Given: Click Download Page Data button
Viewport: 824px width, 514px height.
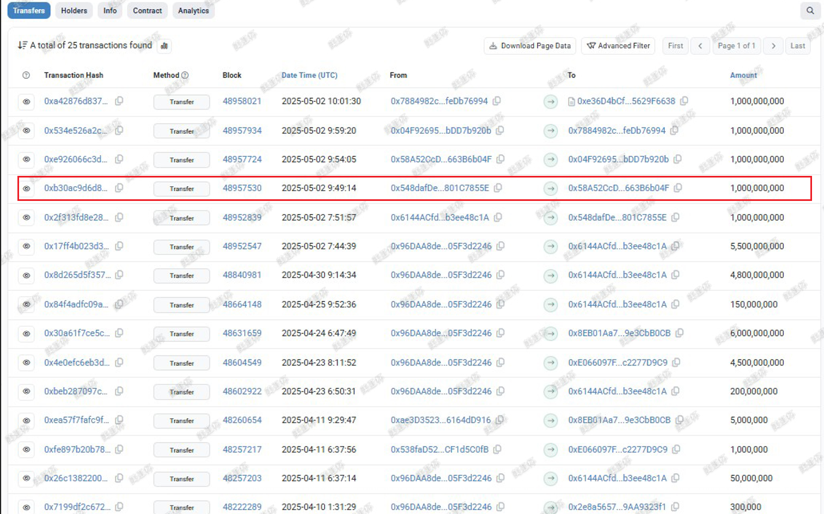Looking at the screenshot, I should pyautogui.click(x=530, y=46).
